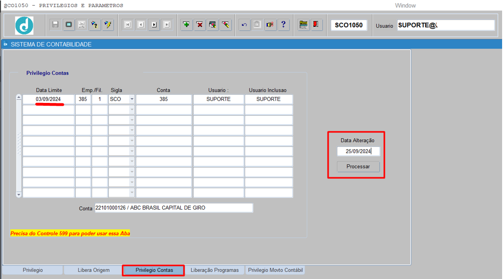Click the Usuario Inclusao cell SUPORTE
The width and height of the screenshot is (504, 279).
point(268,99)
